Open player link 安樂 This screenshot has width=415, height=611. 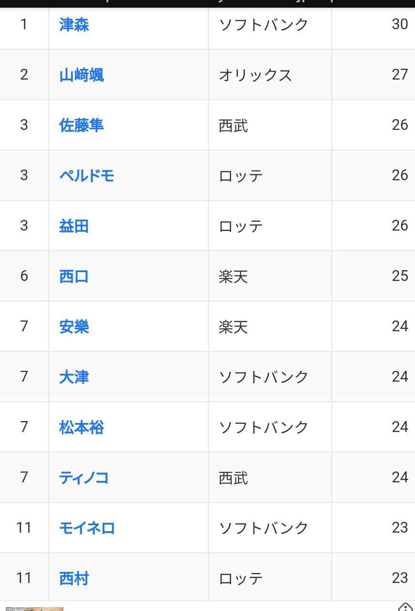click(74, 327)
